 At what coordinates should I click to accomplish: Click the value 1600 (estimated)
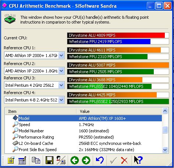(x=94, y=131)
